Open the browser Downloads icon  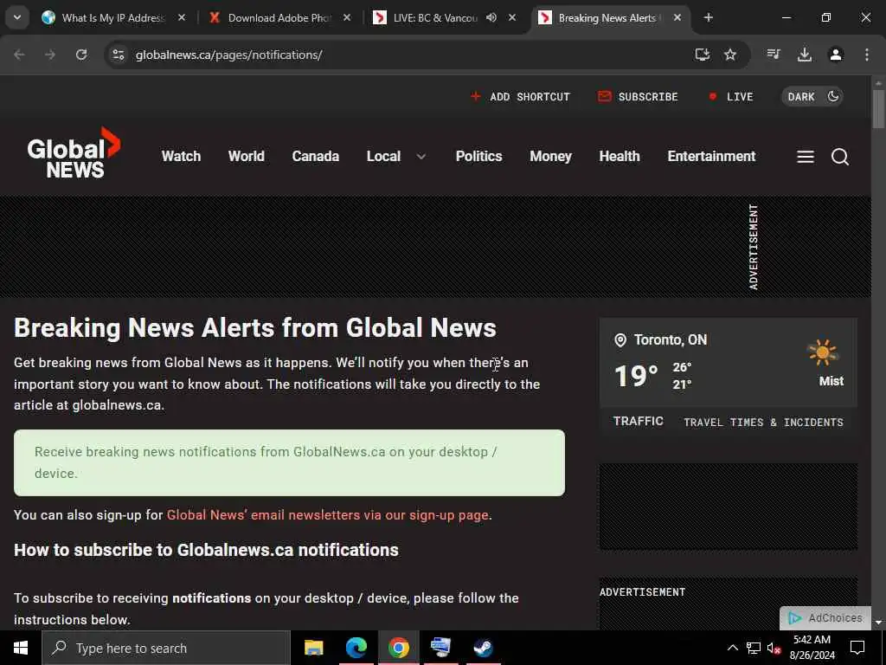805,55
